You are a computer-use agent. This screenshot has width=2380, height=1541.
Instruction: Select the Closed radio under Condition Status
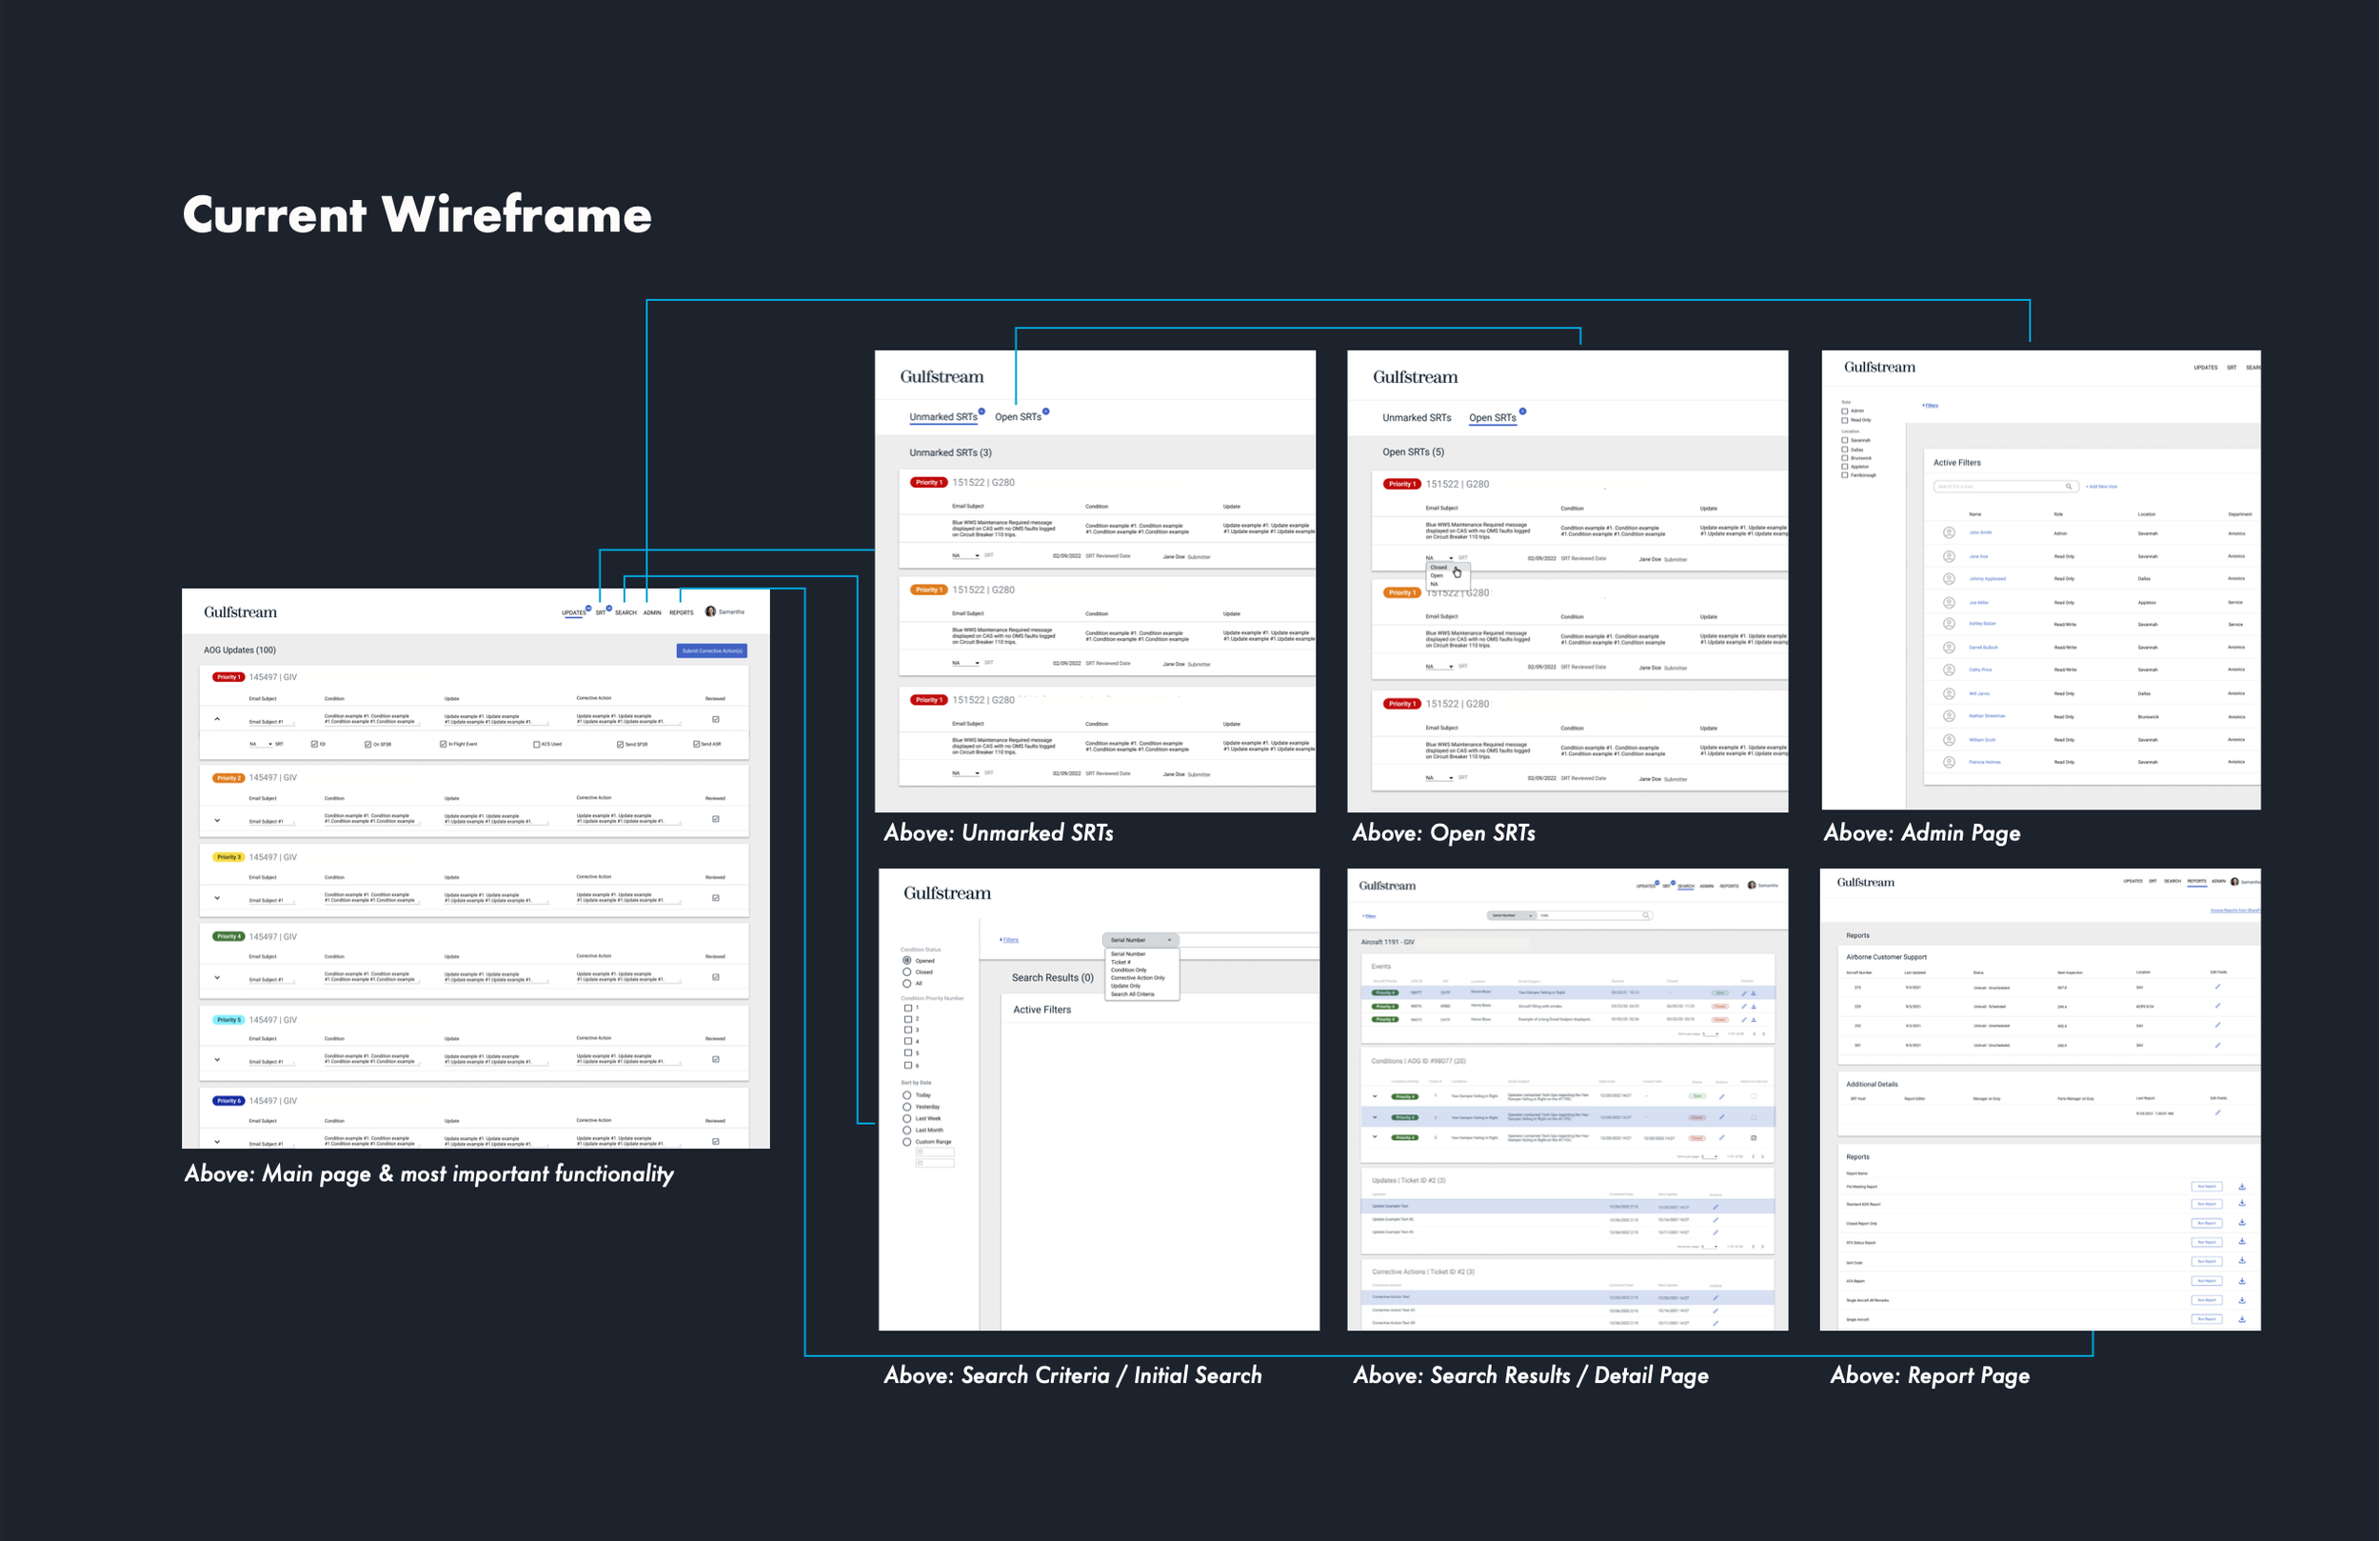click(907, 971)
